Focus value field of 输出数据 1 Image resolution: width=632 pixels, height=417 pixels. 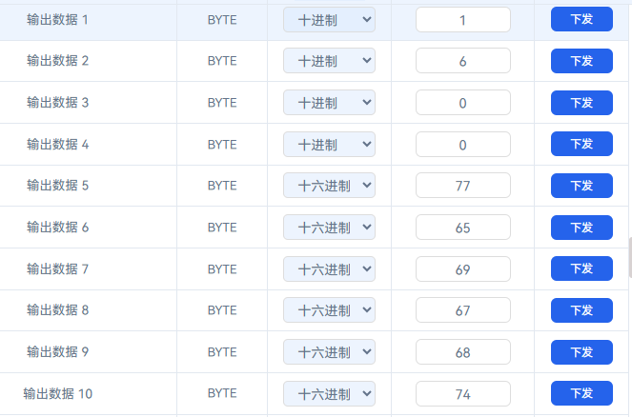pos(463,20)
